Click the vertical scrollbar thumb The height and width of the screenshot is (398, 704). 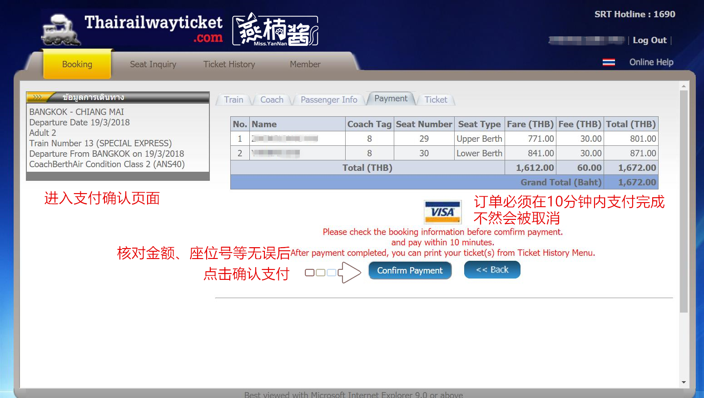684,201
